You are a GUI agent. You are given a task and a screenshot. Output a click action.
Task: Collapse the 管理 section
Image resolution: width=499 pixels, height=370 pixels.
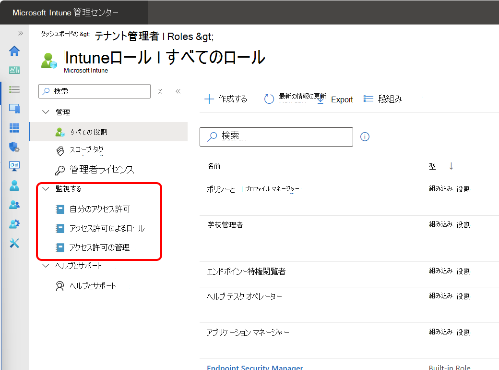46,112
